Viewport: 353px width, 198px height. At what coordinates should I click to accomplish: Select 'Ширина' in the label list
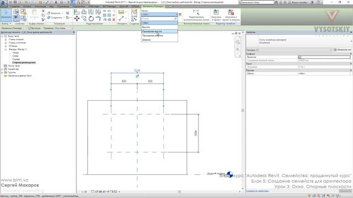pyautogui.click(x=159, y=40)
